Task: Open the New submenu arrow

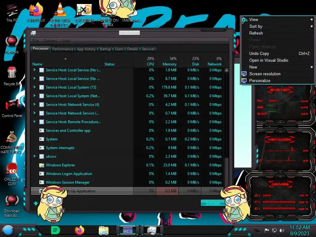Action: tap(312, 67)
